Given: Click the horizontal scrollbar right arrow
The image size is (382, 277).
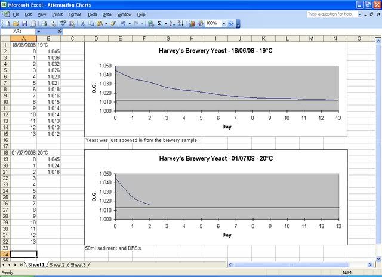Looking at the screenshot, I should [x=370, y=265].
